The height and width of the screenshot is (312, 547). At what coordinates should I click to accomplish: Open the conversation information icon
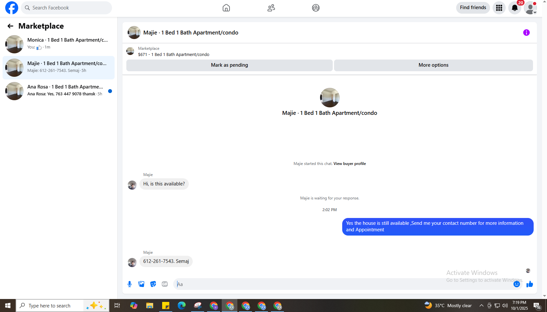coord(526,33)
